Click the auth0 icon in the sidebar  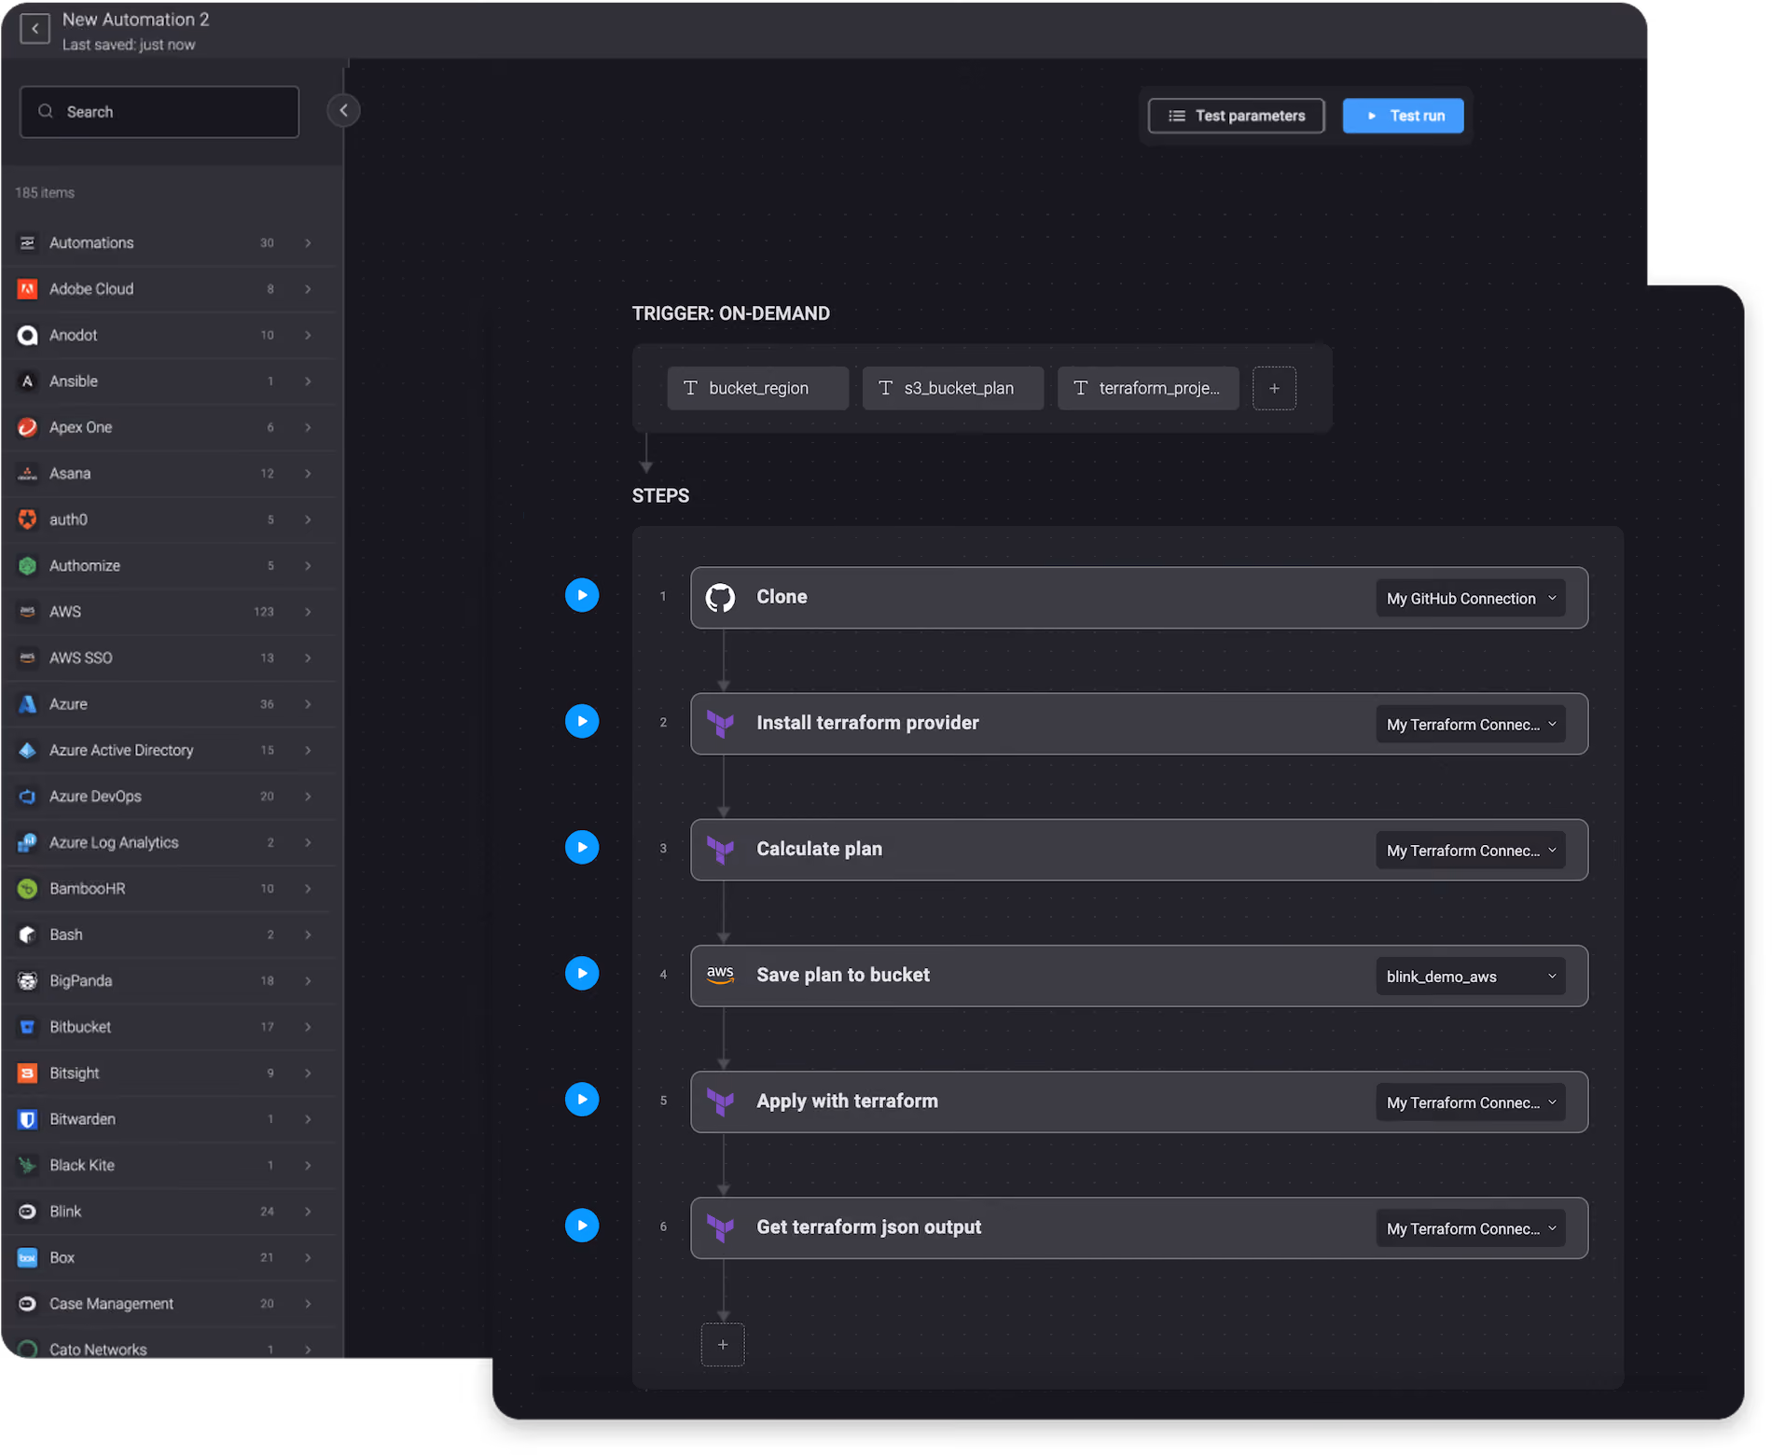(x=28, y=520)
